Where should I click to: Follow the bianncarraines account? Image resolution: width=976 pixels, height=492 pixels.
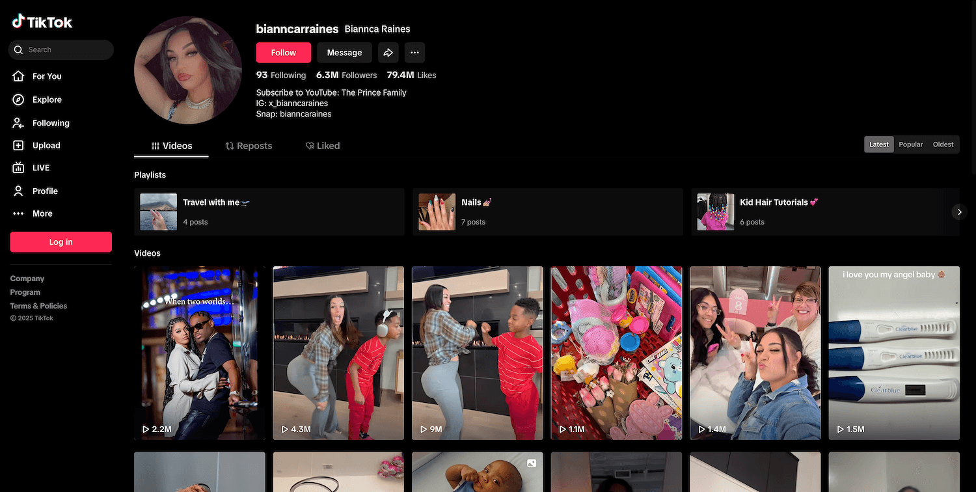click(283, 53)
